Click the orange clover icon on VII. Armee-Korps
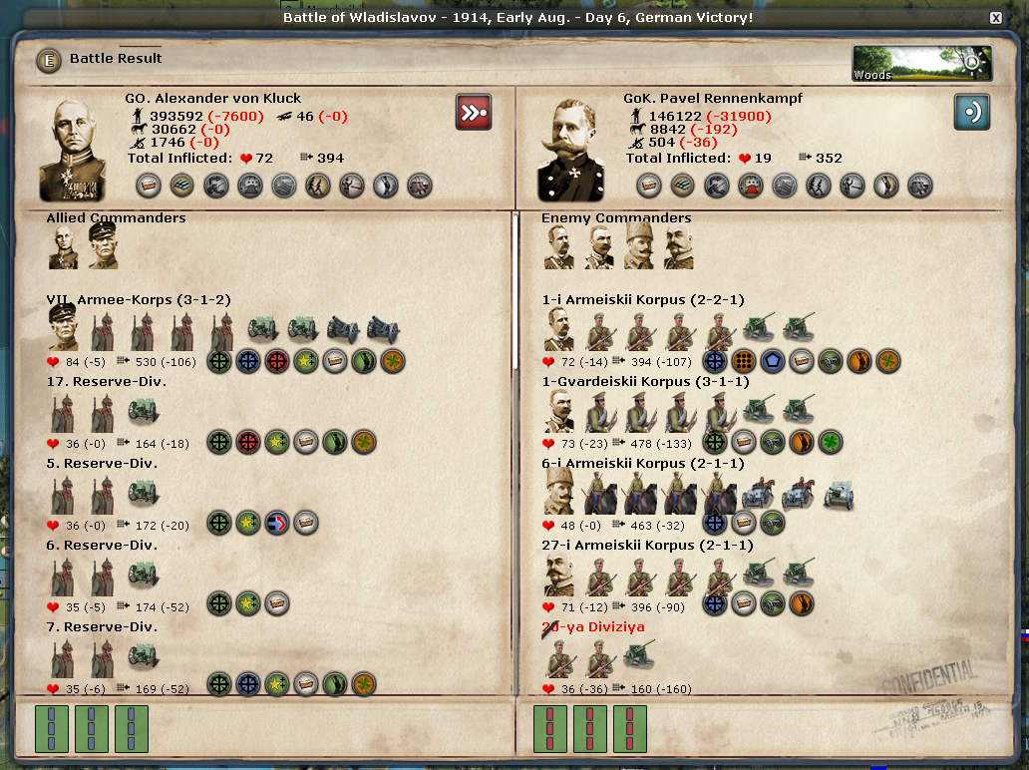 [393, 361]
